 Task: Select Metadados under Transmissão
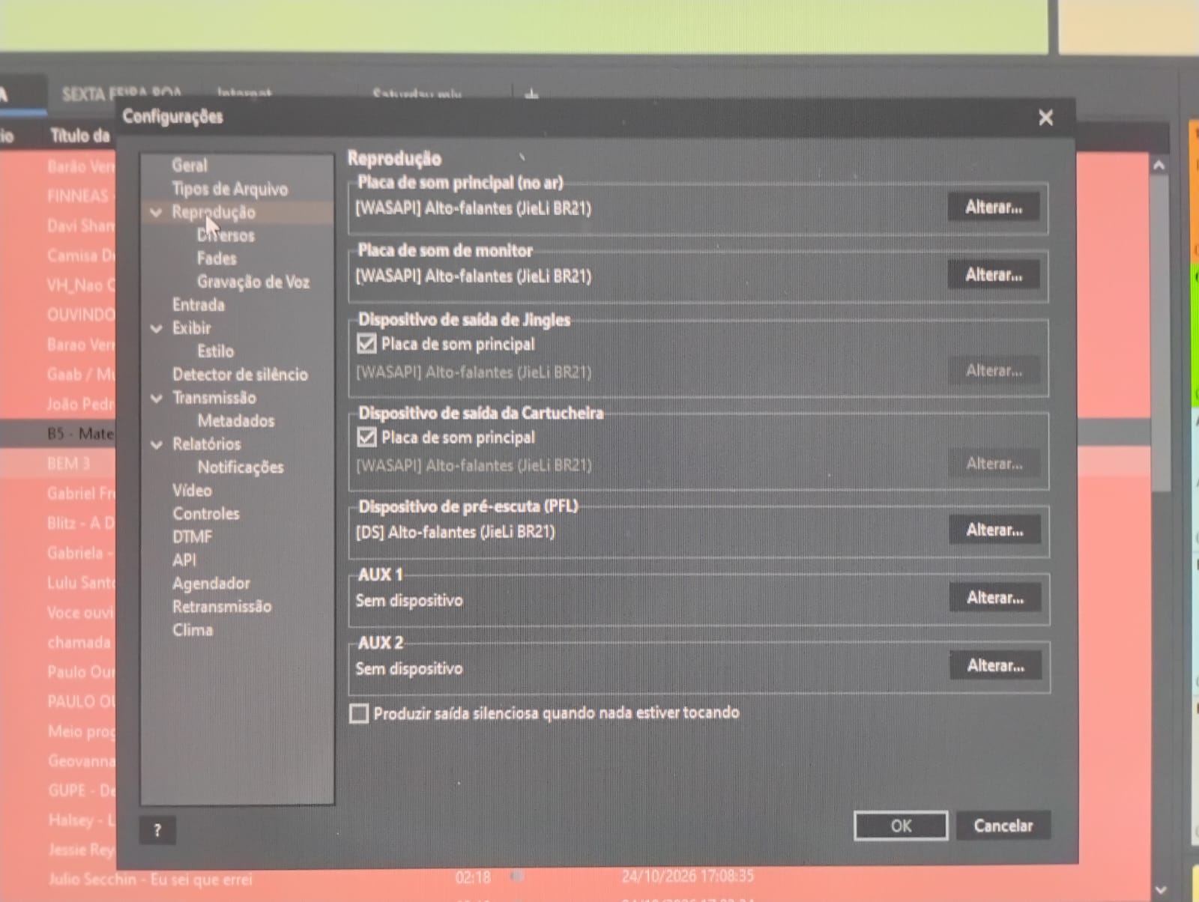[x=236, y=421]
